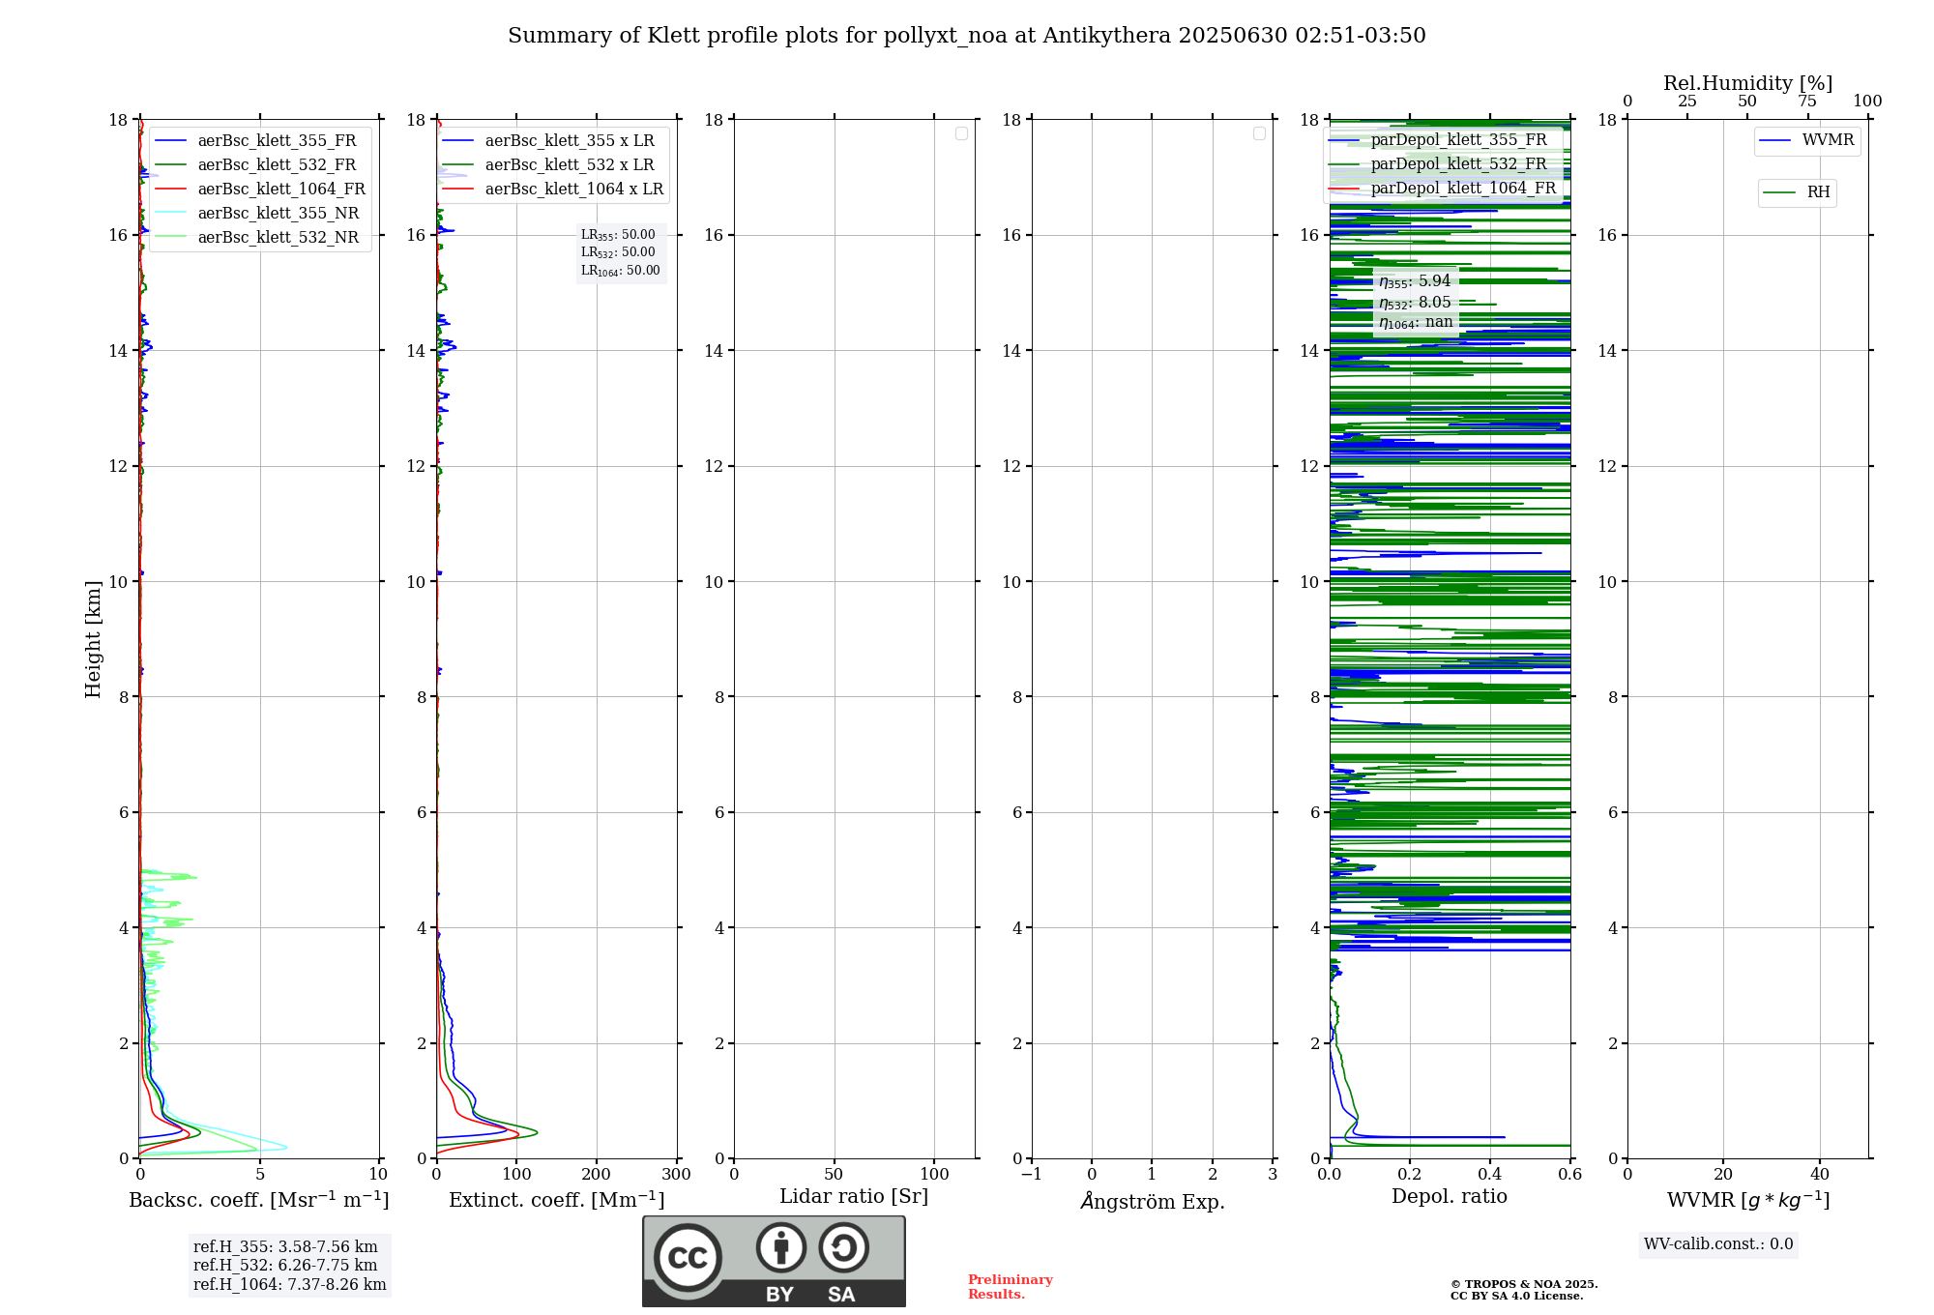Image resolution: width=1934 pixels, height=1315 pixels.
Task: Click the empty legend box in Ångström panel
Action: click(x=1259, y=133)
